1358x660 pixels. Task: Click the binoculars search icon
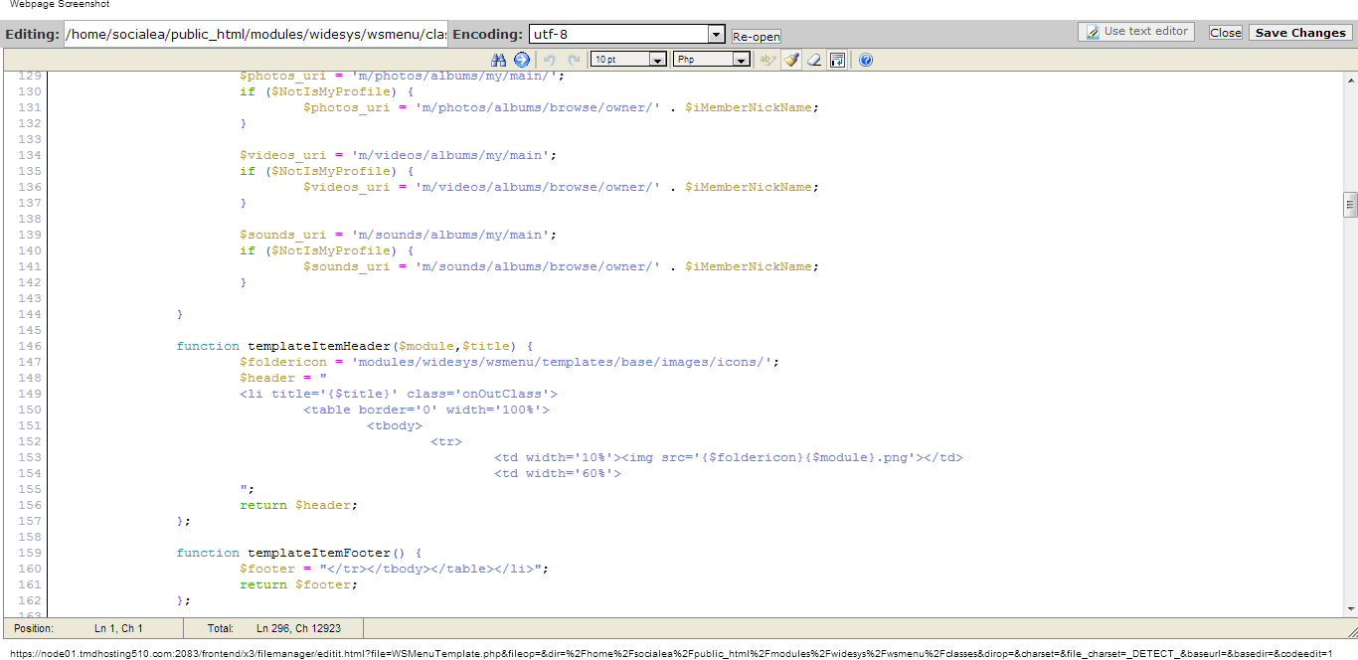click(x=499, y=60)
